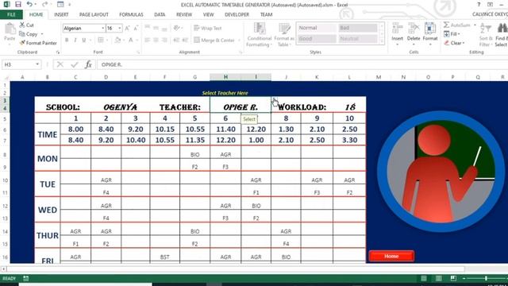The width and height of the screenshot is (508, 286).
Task: Click the Copy icon
Action: (x=22, y=34)
